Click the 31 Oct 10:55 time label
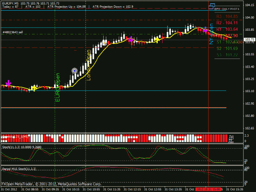Image resolution: width=256 pixels, height=192 pixels. [x=91, y=189]
